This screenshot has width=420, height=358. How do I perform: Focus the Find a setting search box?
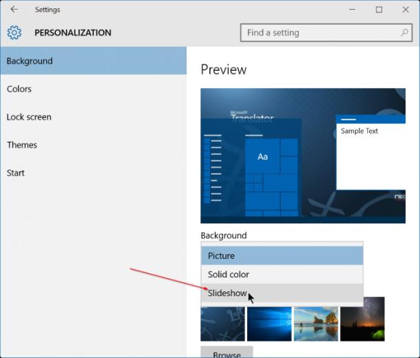pos(326,32)
